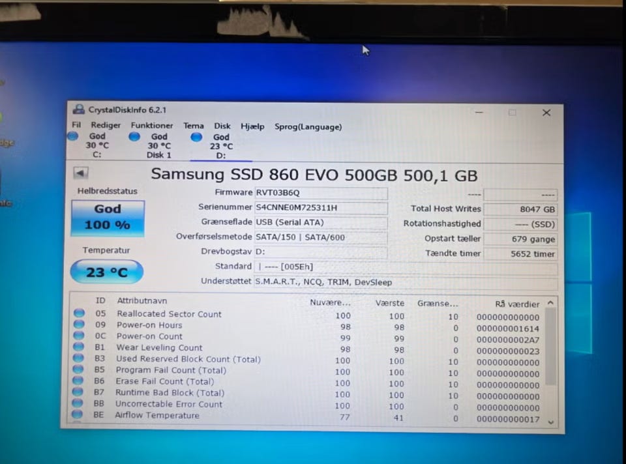This screenshot has height=464, width=626.
Task: Click the Overførselsmetode field SATA/150 | SATA/600
Action: pos(321,237)
